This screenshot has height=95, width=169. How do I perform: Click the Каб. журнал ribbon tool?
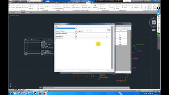pyautogui.click(x=57, y=5)
